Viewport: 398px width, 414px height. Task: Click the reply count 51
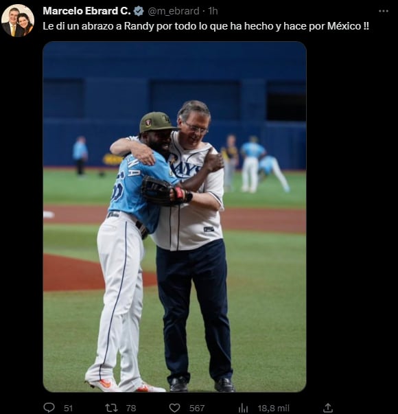point(68,409)
